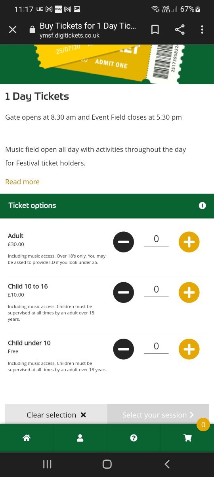The image size is (214, 477).
Task: Open the account profile icon
Action: 80,438
